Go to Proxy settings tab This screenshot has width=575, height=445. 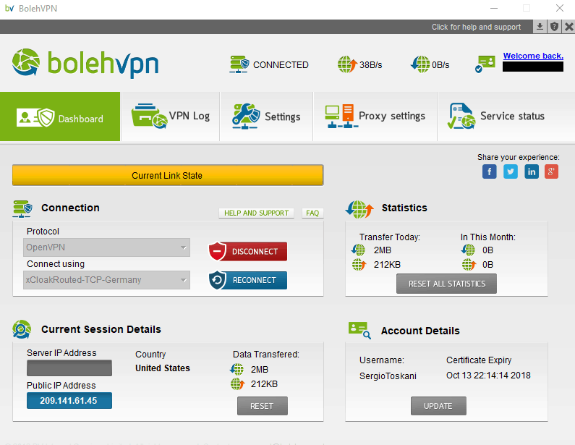[375, 116]
